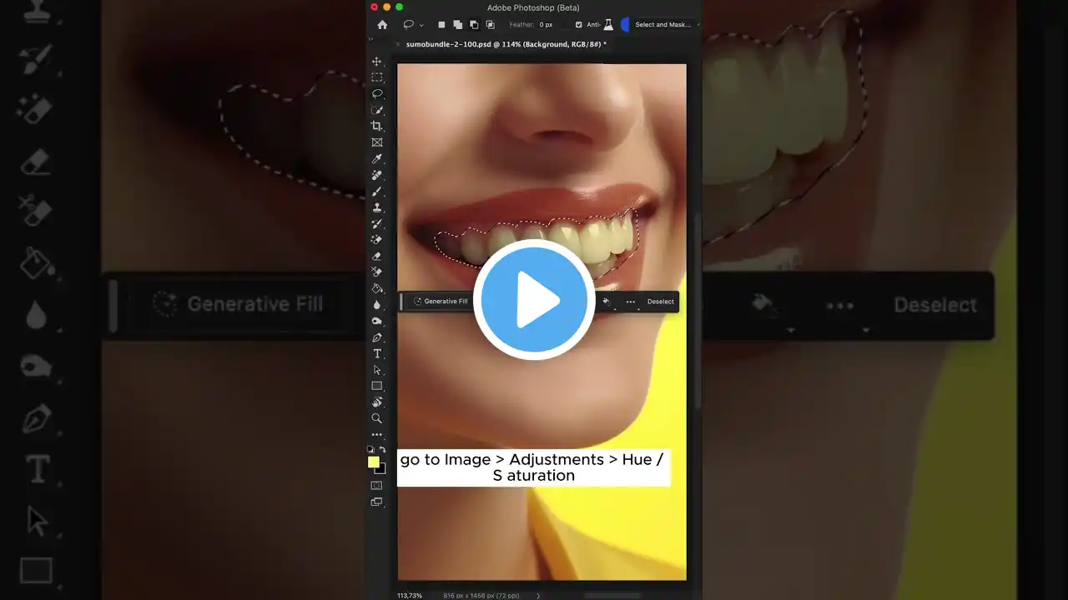Image resolution: width=1068 pixels, height=600 pixels.
Task: Select the Rectangle shape tool
Action: click(377, 386)
